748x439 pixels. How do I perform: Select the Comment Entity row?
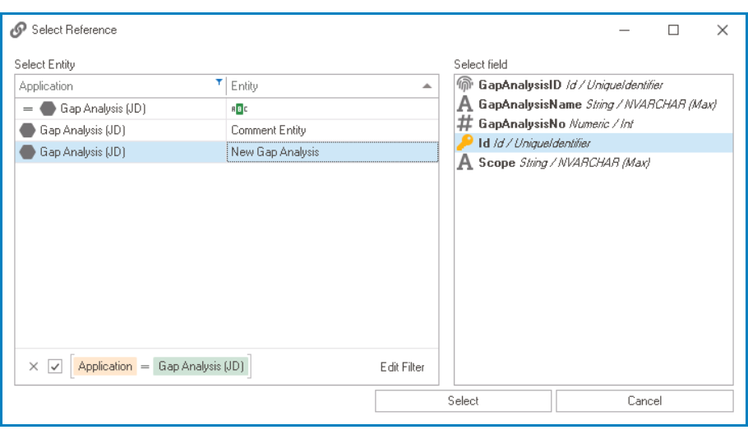click(x=269, y=130)
